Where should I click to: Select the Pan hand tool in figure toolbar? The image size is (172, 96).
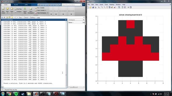[107, 7]
